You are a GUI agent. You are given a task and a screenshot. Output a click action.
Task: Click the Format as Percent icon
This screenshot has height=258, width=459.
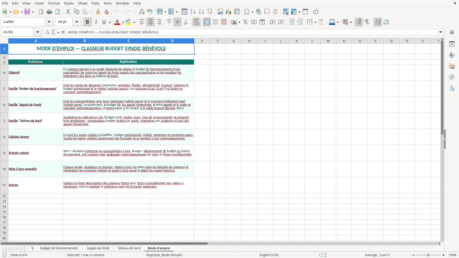pos(245,22)
